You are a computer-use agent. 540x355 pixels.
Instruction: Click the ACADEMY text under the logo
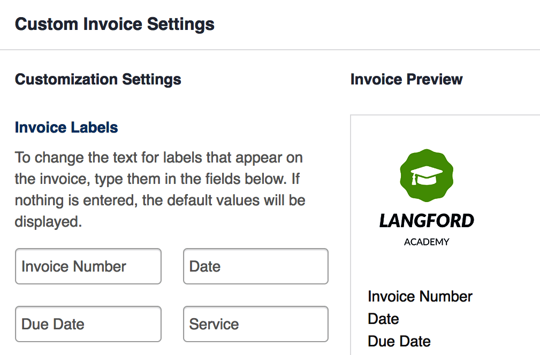coord(427,242)
